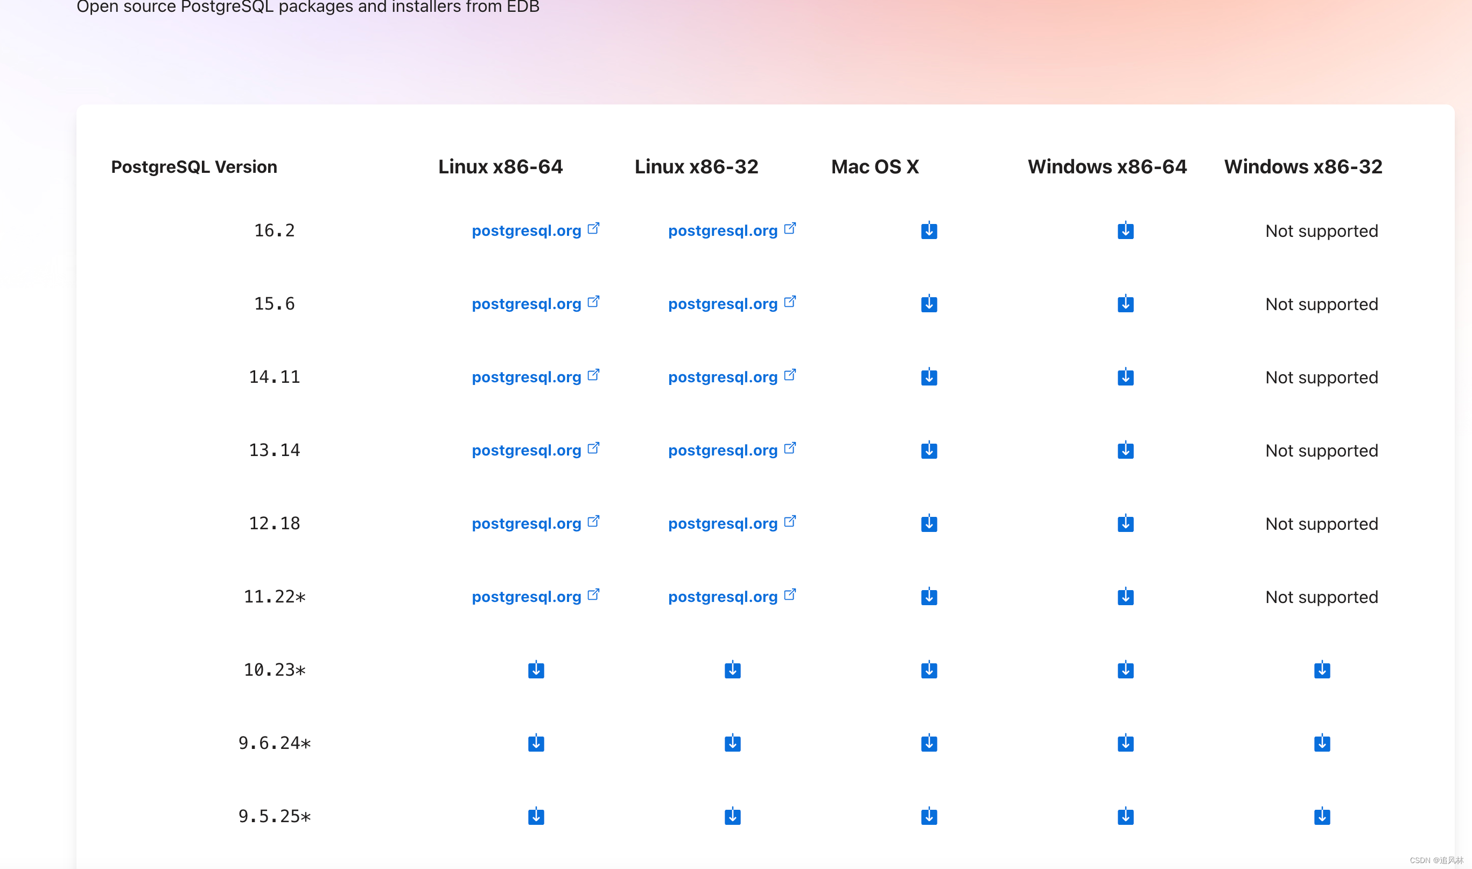
Task: Click the Mac OS X column header
Action: click(x=875, y=167)
